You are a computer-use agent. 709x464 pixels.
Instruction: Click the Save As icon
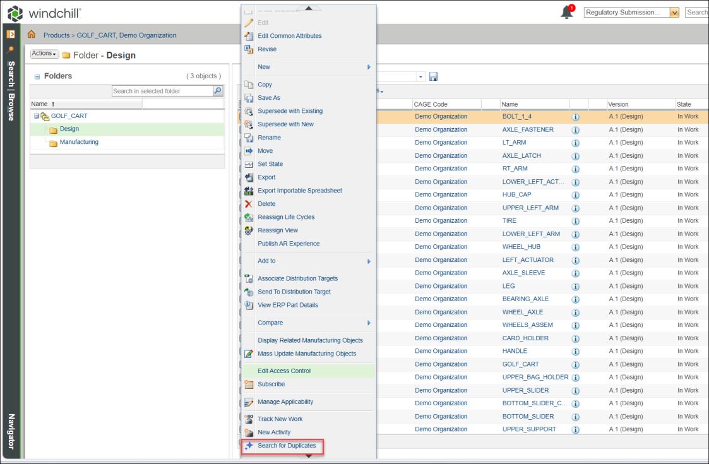tap(249, 98)
